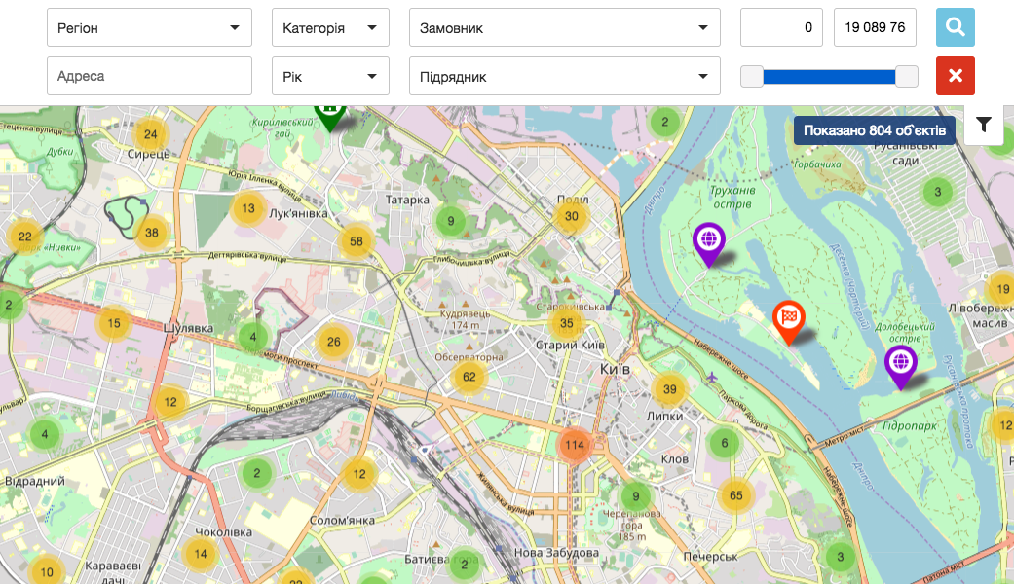The image size is (1014, 584).
Task: Click the right handle of range slider
Action: [x=906, y=77]
